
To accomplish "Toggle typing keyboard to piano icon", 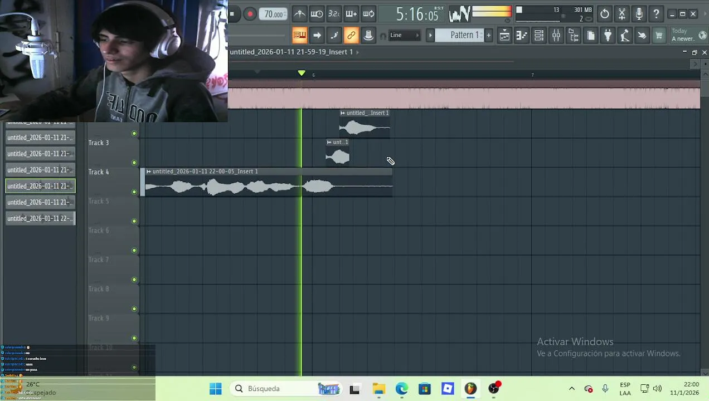I will coord(299,35).
